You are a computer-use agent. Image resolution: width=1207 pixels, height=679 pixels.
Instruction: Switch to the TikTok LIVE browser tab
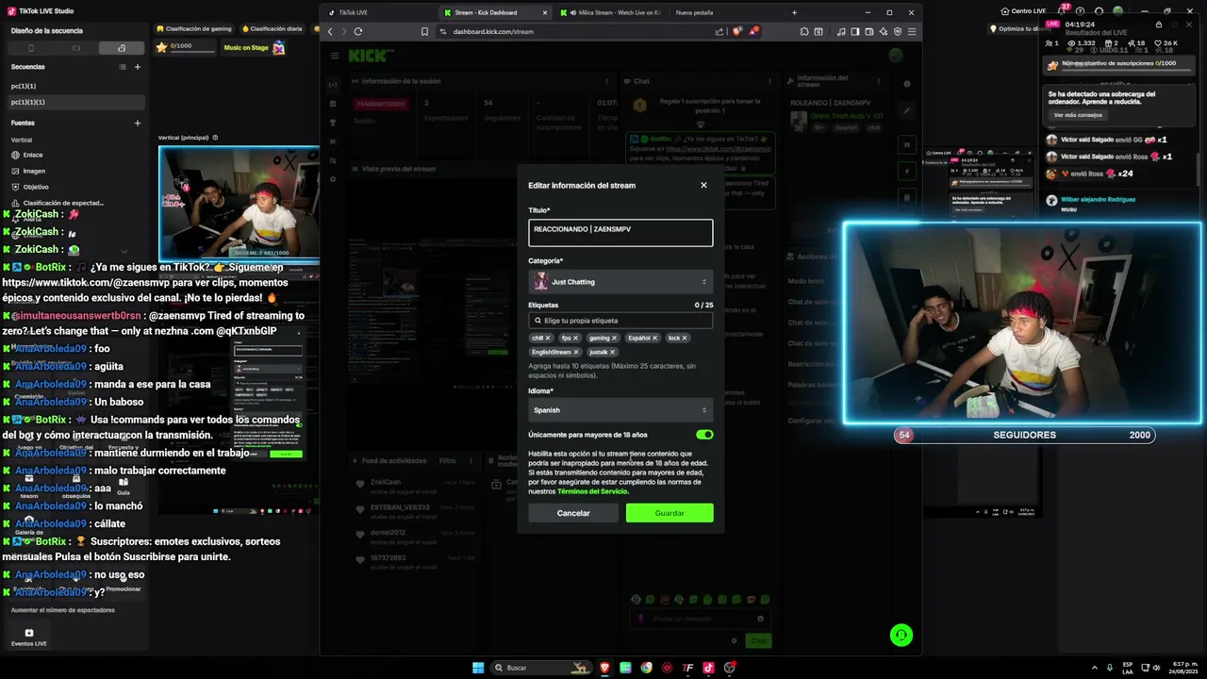[x=377, y=12]
